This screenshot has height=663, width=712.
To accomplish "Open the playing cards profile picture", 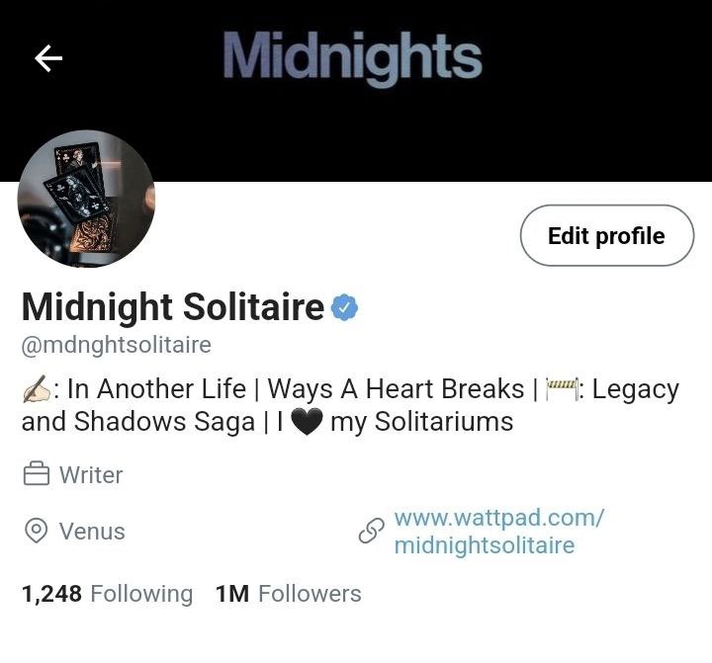I will coord(86,199).
